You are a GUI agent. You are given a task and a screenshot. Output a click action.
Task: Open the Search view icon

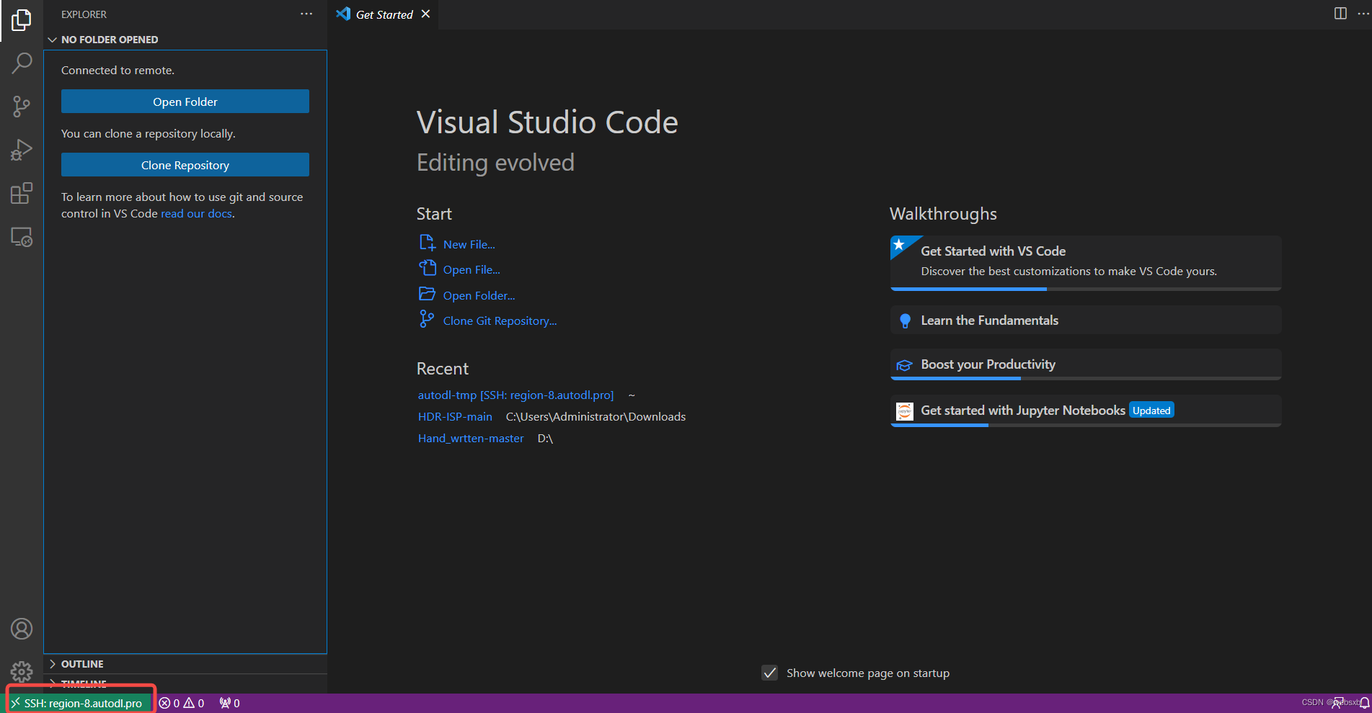[22, 63]
